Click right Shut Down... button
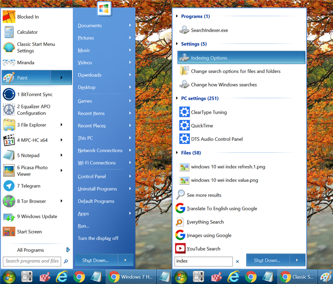 tap(268, 260)
